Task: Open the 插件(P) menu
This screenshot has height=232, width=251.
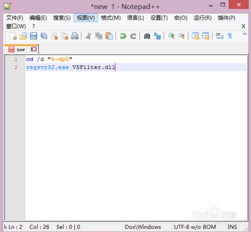Action: coord(226,18)
